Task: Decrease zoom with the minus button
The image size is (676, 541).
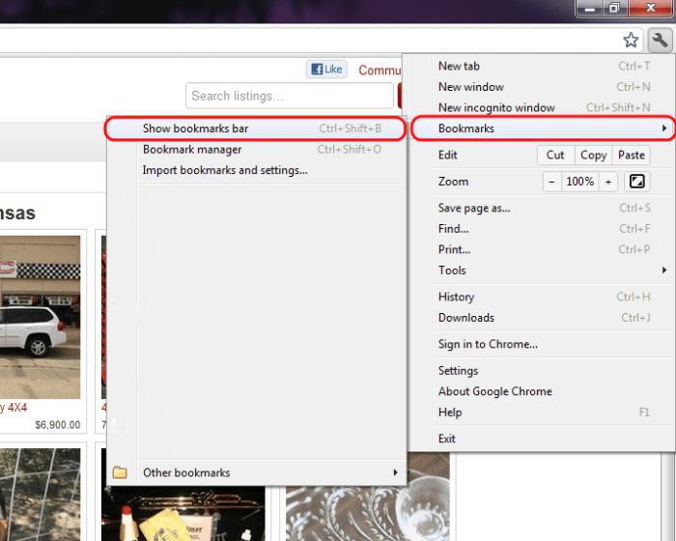Action: point(551,182)
